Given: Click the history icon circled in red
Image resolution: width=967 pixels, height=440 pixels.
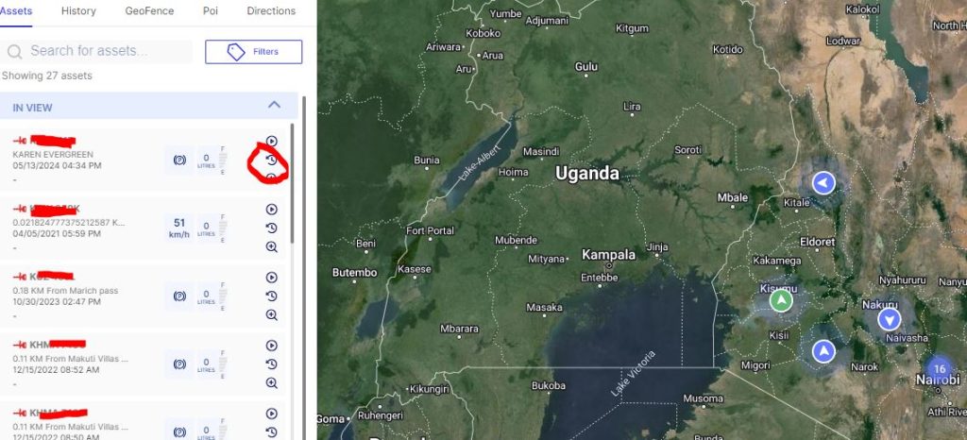Looking at the screenshot, I should point(271,161).
